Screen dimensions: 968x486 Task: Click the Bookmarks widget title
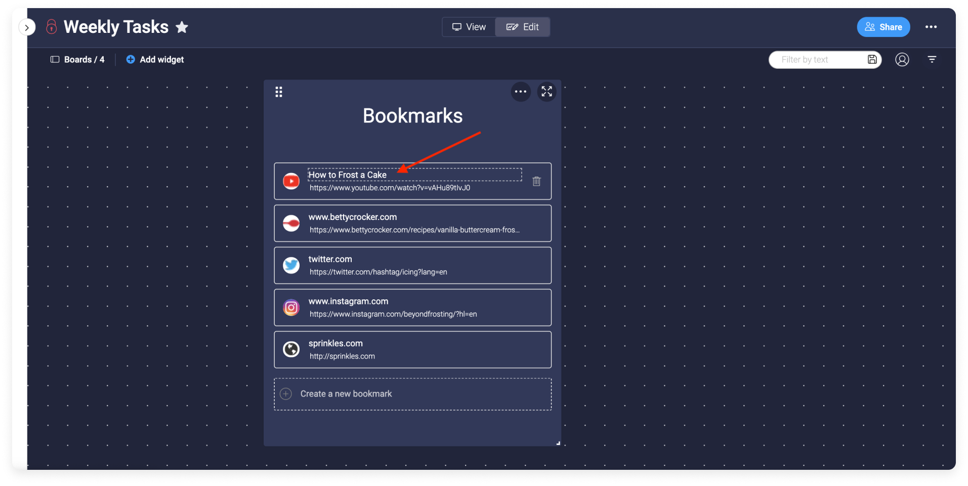coord(412,116)
